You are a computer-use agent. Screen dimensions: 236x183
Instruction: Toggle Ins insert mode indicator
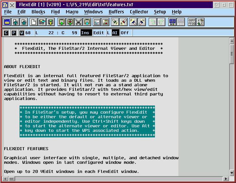pyautogui.click(x=86, y=33)
